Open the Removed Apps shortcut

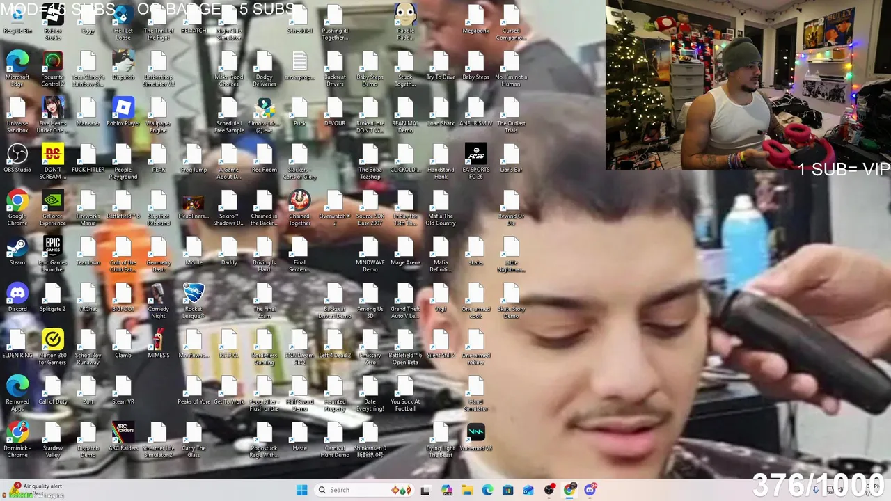(17, 393)
